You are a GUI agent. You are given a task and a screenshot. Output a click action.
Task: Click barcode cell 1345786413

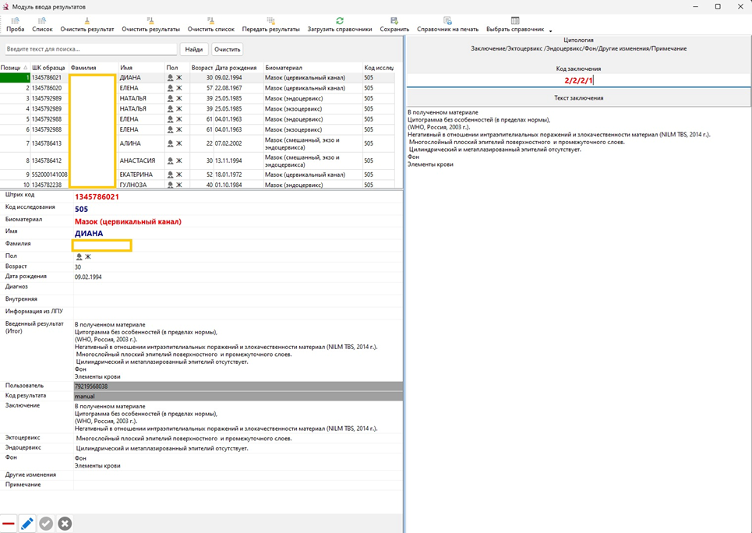[x=49, y=143]
